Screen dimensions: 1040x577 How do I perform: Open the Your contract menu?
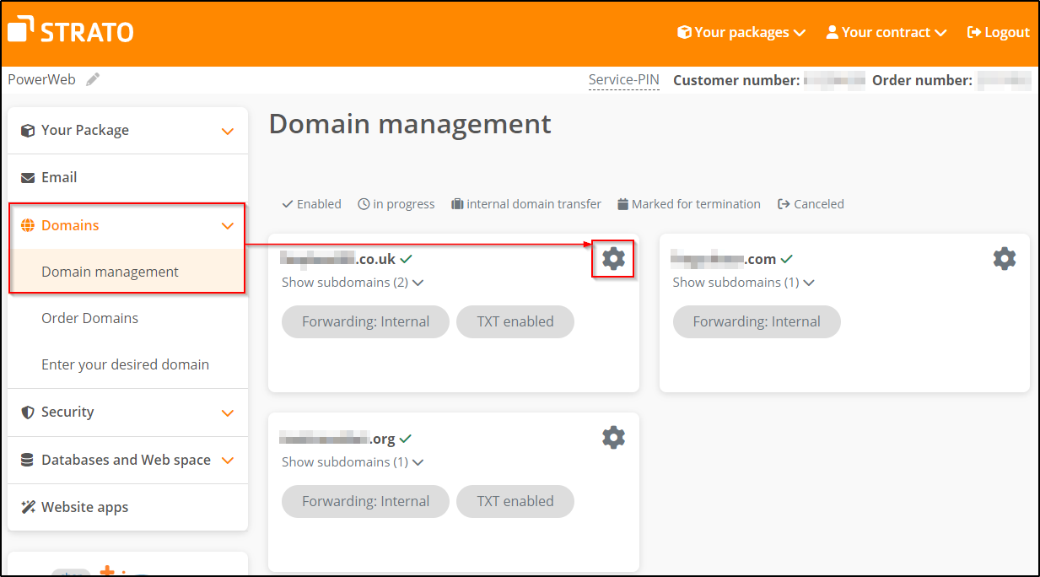coord(886,32)
